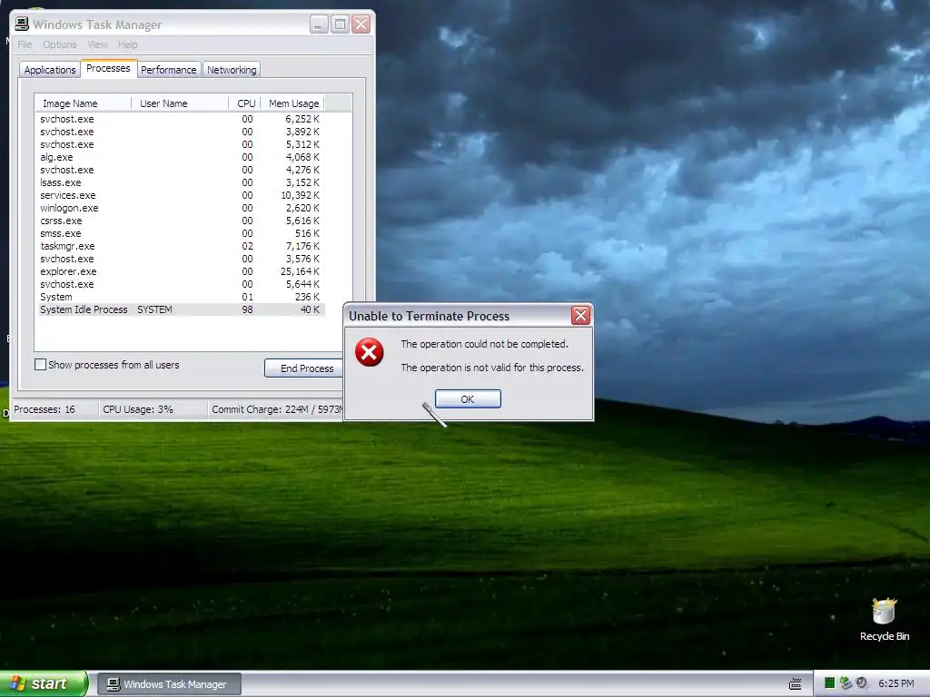
Task: Click the Commit Charge status bar entry
Action: (x=276, y=409)
